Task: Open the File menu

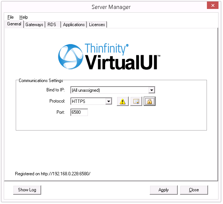Action: tap(10, 17)
